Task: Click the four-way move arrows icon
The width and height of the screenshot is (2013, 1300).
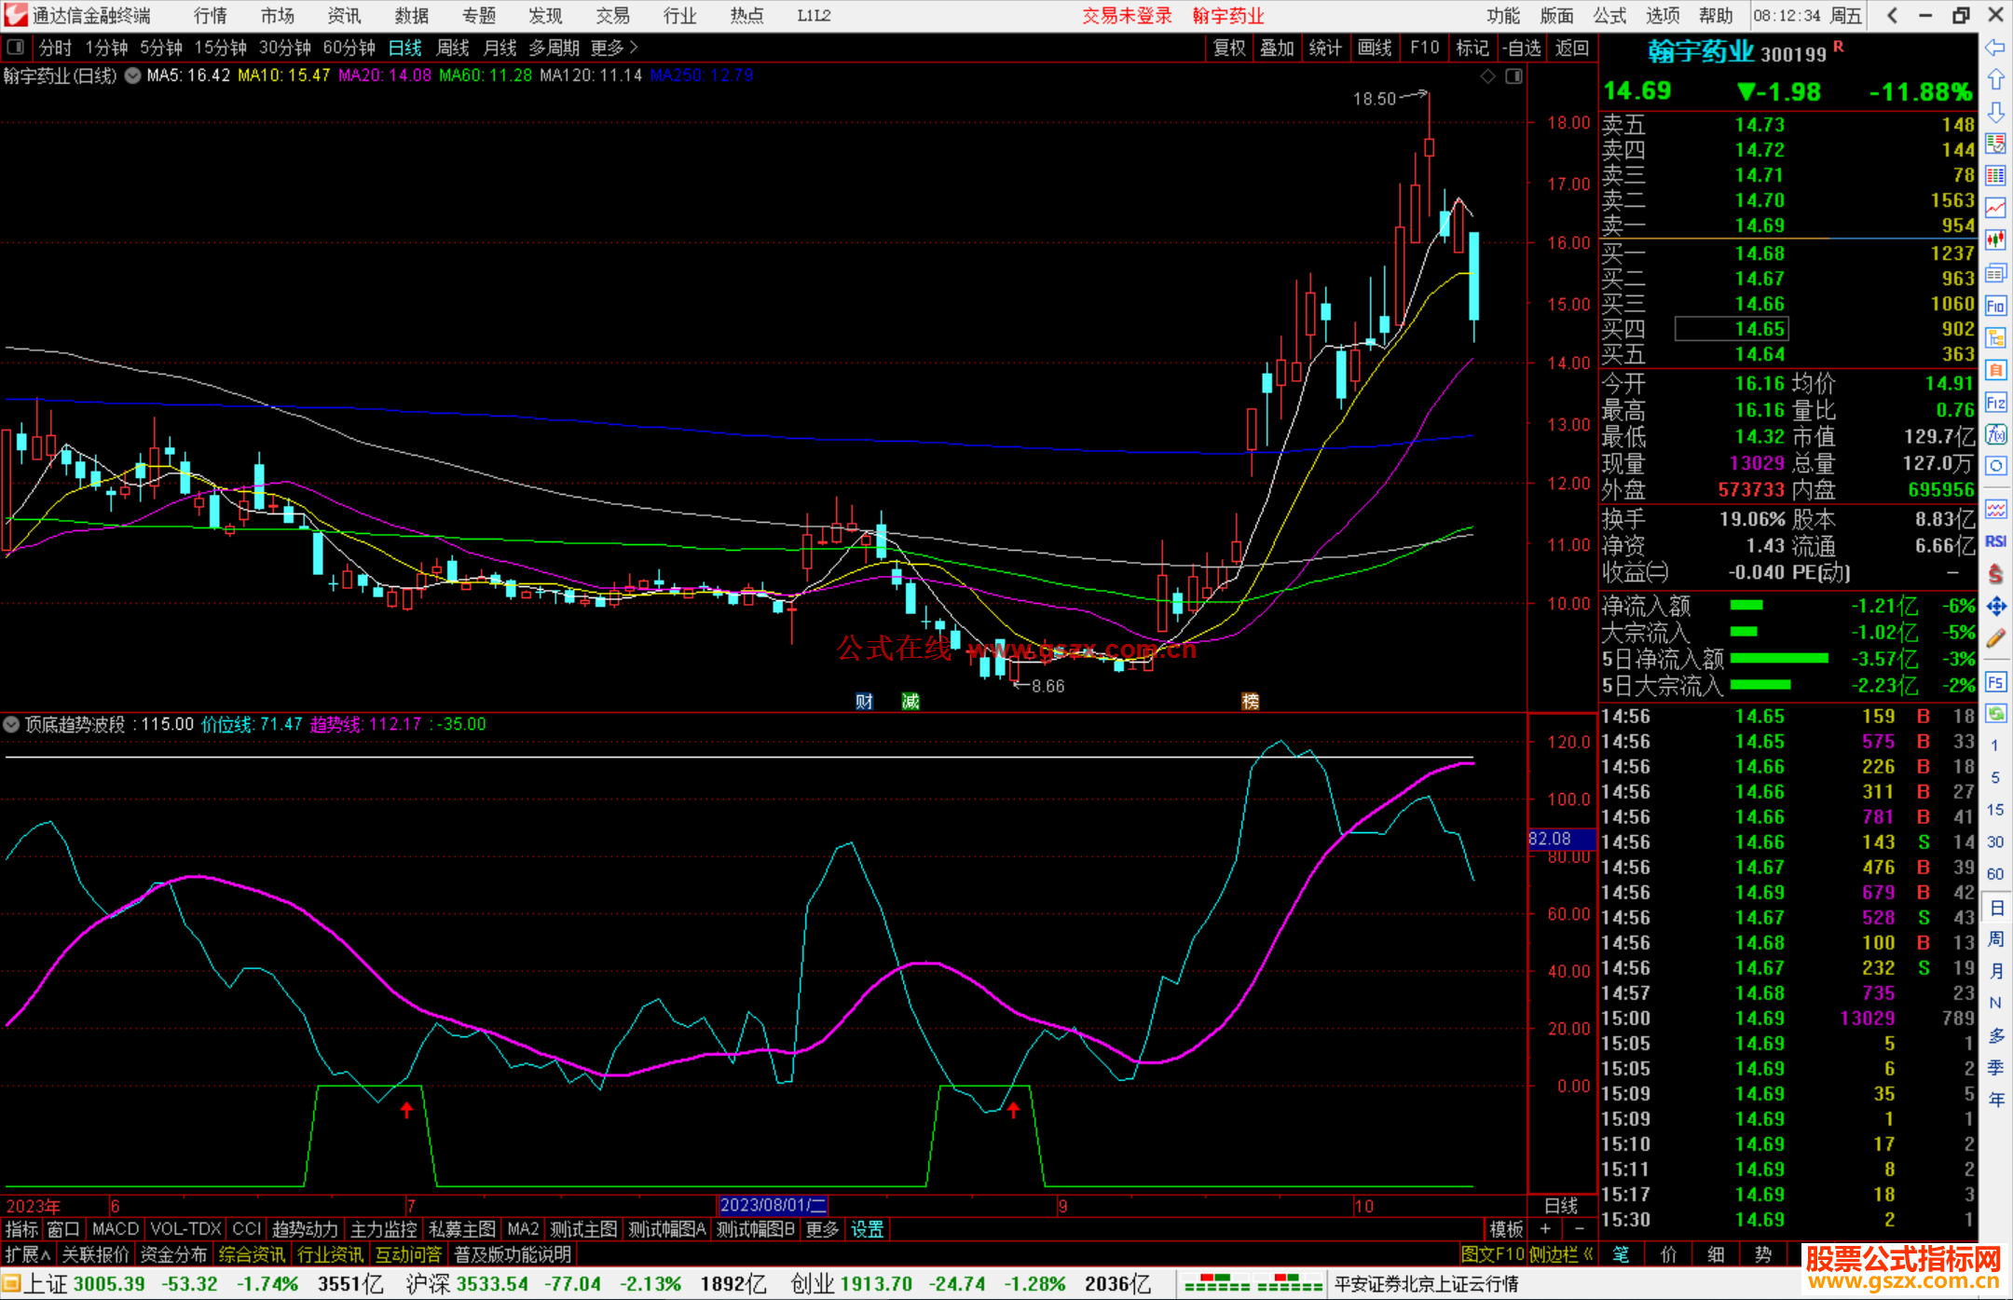Action: tap(1994, 607)
